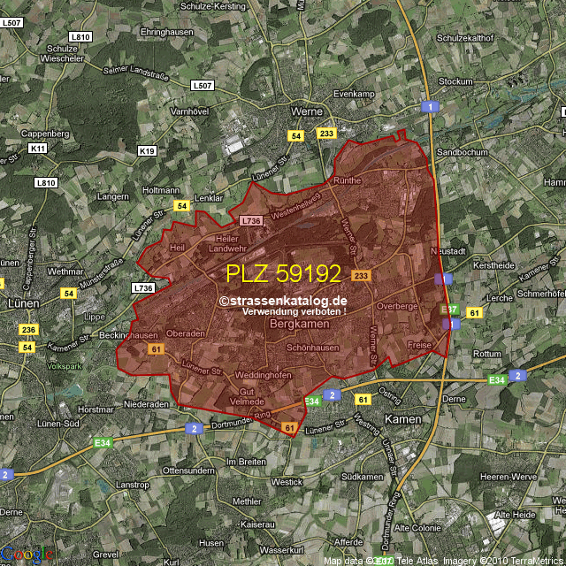Select the Overberge district label
Viewport: 566px width, 566px height.
pos(395,305)
